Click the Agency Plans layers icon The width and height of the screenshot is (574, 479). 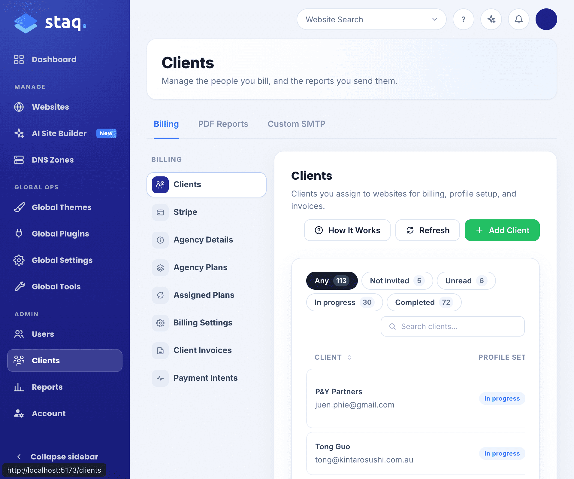point(160,268)
